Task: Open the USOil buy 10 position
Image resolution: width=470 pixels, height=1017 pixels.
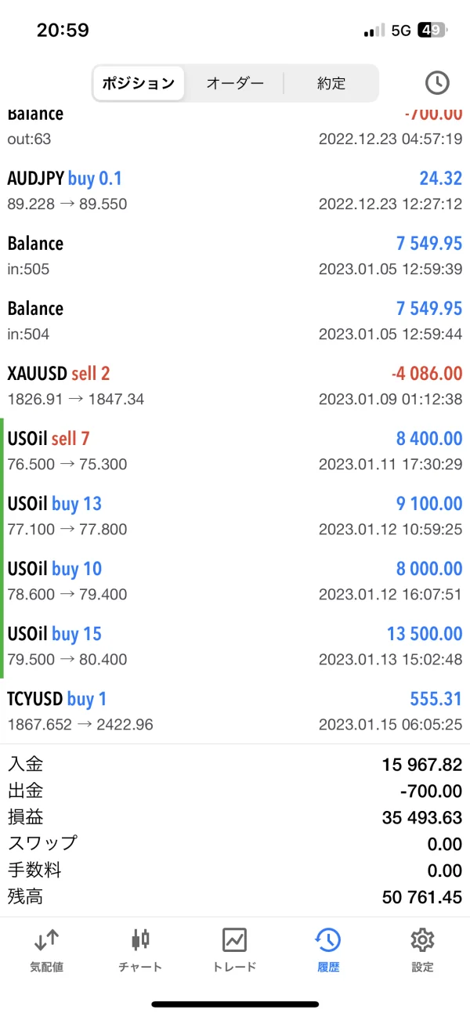Action: 235,581
